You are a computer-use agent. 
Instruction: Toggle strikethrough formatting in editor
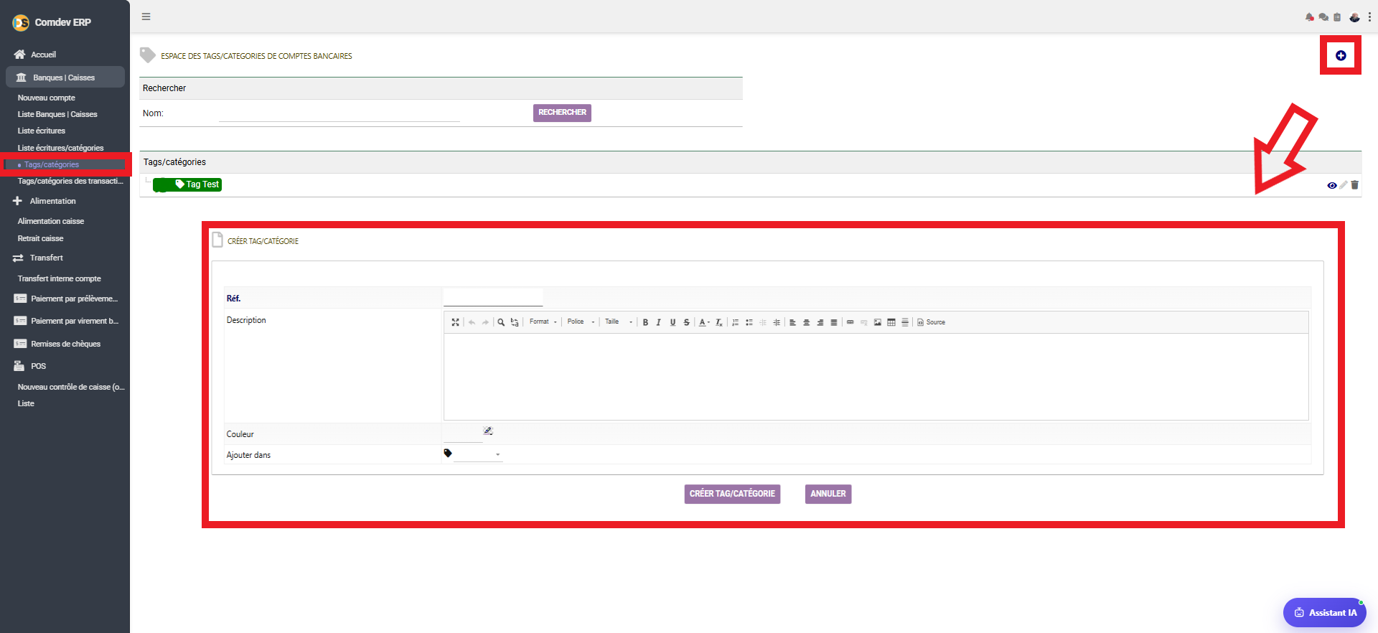(686, 322)
